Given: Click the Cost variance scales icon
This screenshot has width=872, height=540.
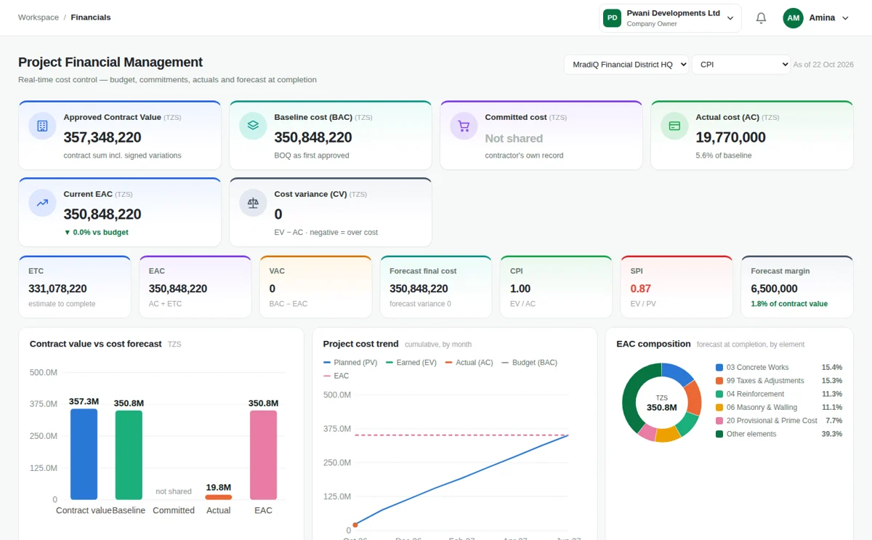Looking at the screenshot, I should (253, 203).
